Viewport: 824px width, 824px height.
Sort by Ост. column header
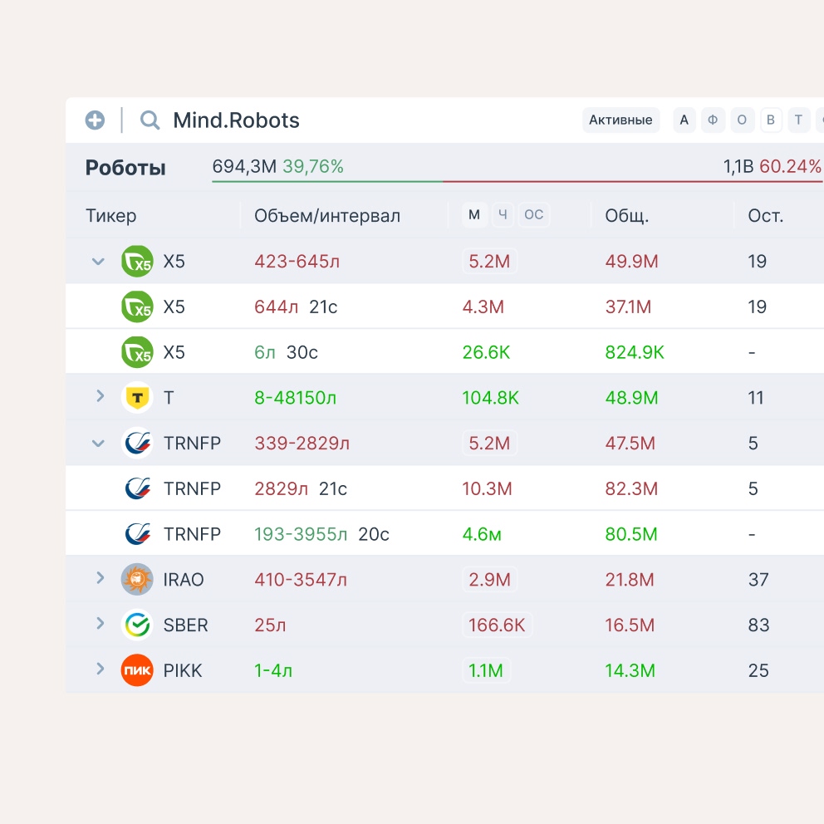766,215
